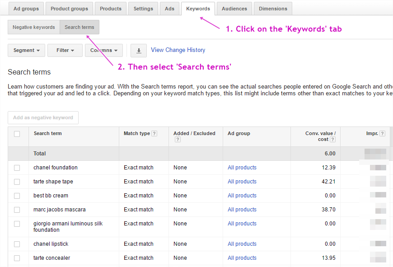Open the Segment dropdown
This screenshot has height=267, width=393.
(x=26, y=51)
